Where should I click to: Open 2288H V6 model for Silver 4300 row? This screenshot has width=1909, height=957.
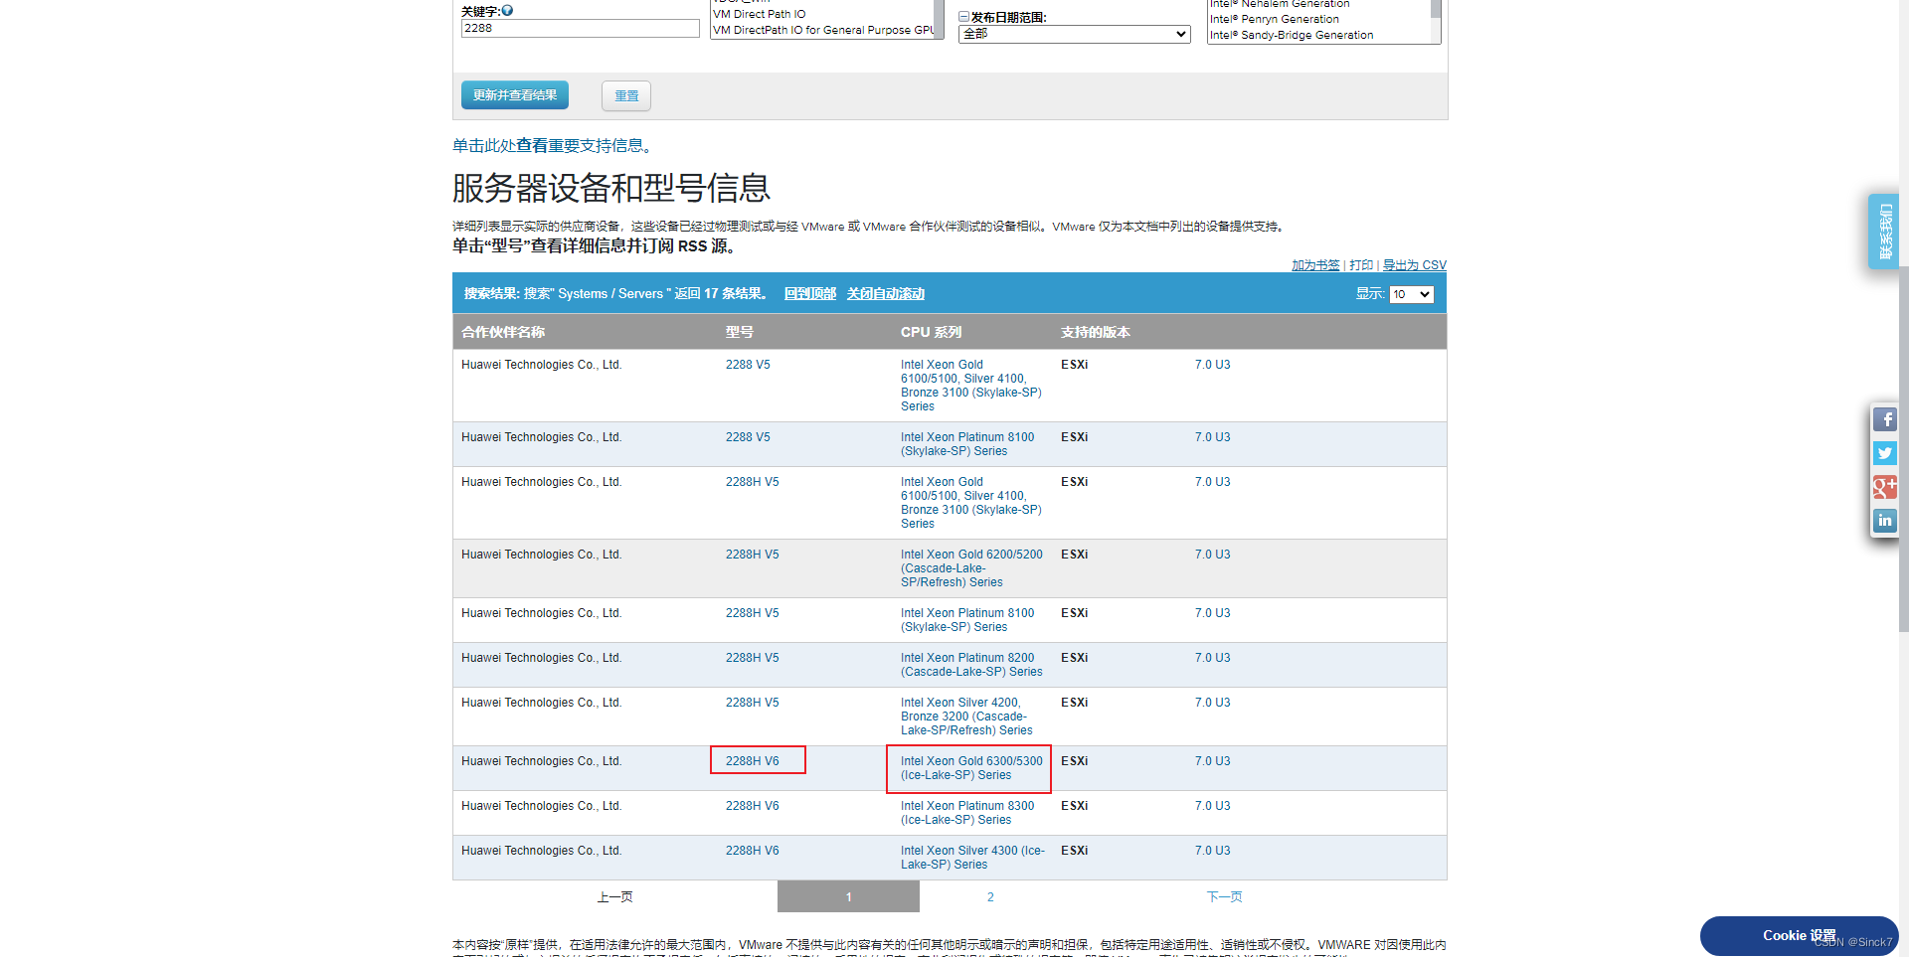753,851
